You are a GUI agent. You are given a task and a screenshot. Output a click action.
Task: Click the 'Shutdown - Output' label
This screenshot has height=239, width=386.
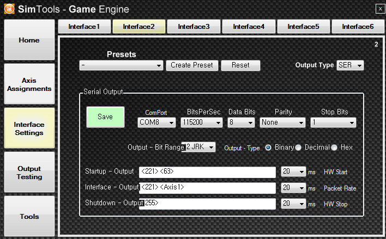tap(114, 203)
